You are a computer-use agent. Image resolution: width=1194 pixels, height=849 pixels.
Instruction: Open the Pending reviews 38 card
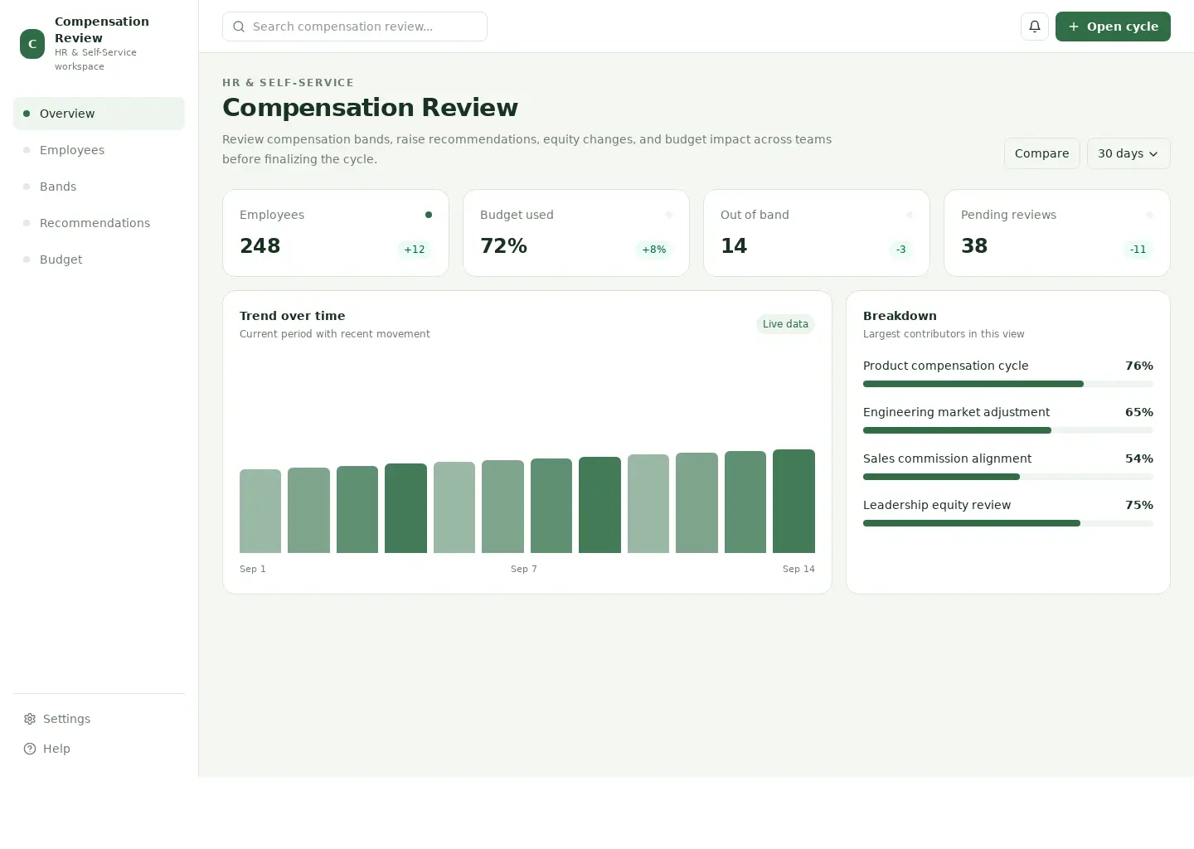1057,233
